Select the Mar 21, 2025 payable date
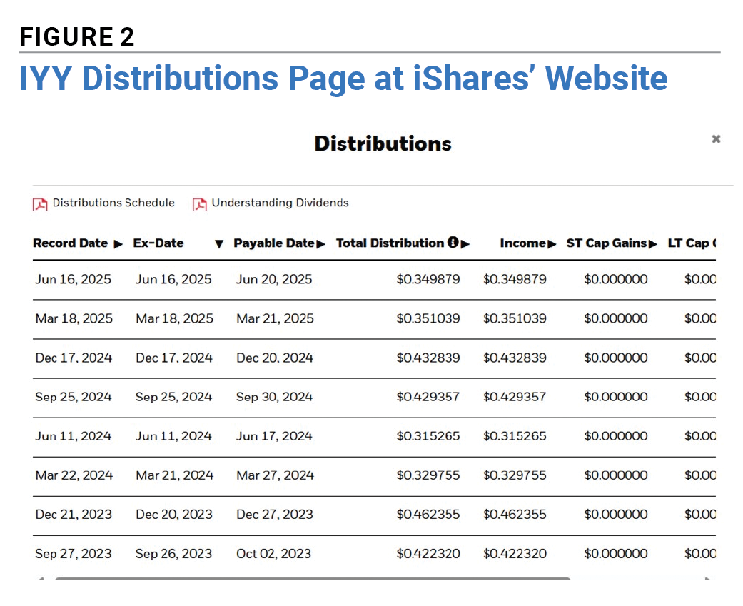743x606 pixels. point(275,319)
